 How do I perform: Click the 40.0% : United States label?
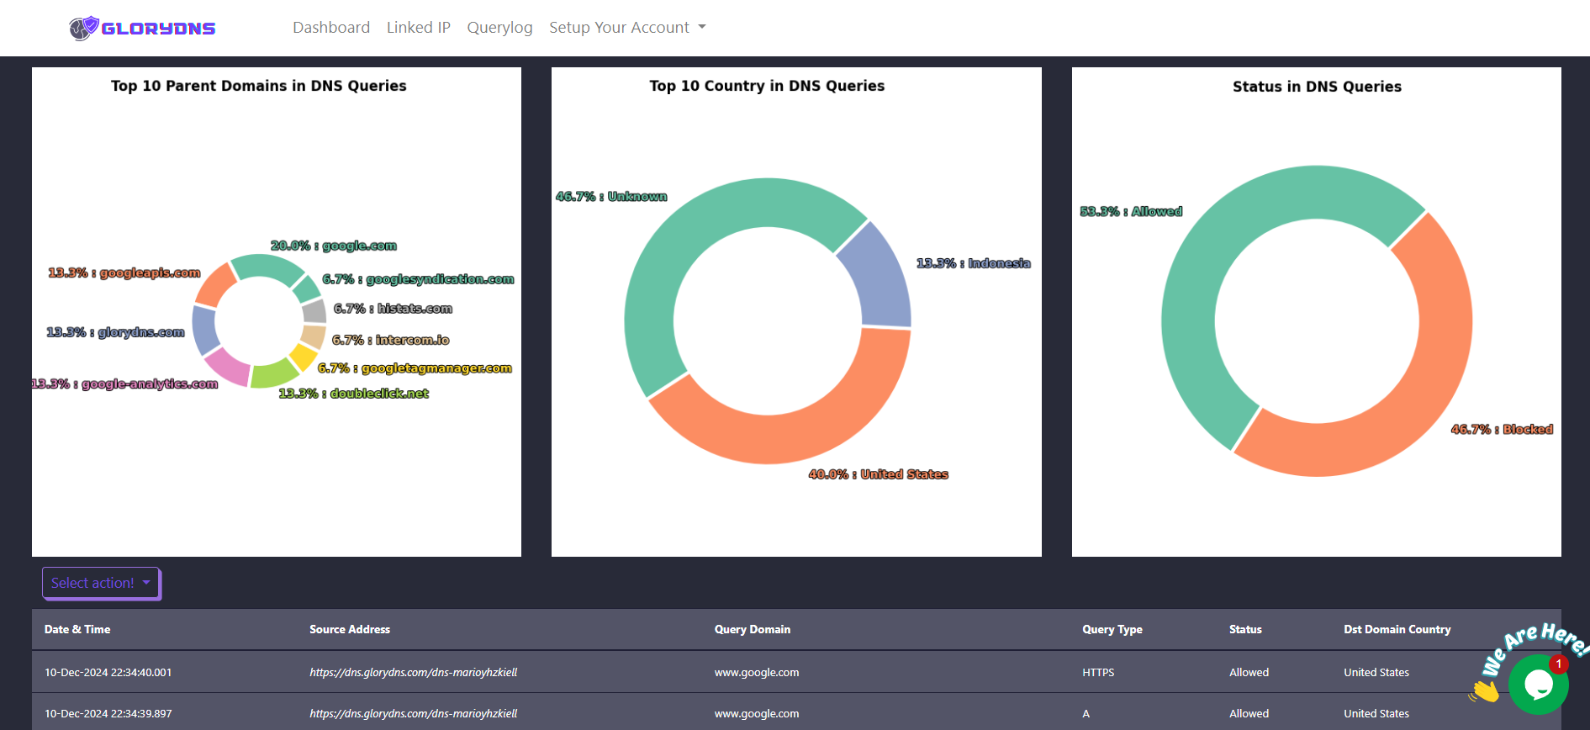pyautogui.click(x=879, y=474)
